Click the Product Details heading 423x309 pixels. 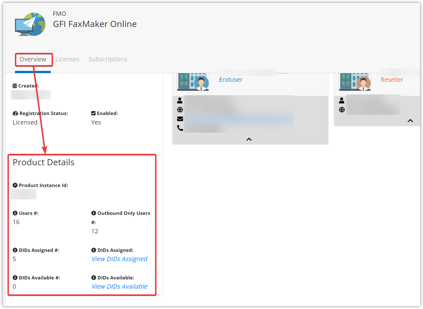coord(44,162)
